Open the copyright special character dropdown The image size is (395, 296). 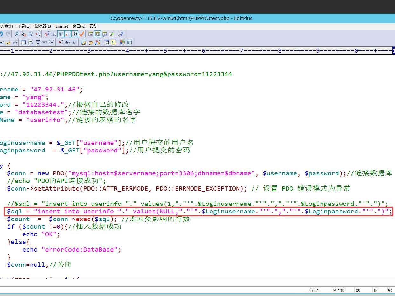[x=15, y=42]
